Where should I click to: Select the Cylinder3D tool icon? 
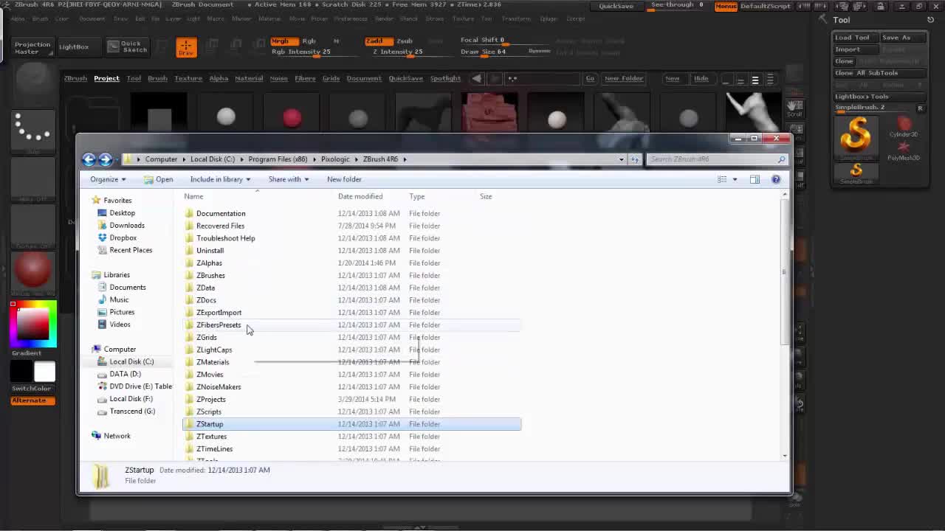point(904,126)
